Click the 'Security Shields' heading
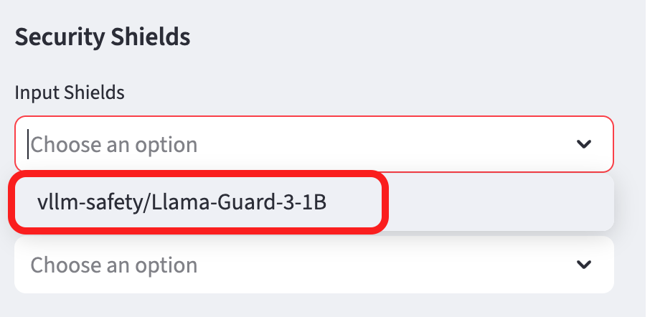Image resolution: width=650 pixels, height=317 pixels. [103, 37]
